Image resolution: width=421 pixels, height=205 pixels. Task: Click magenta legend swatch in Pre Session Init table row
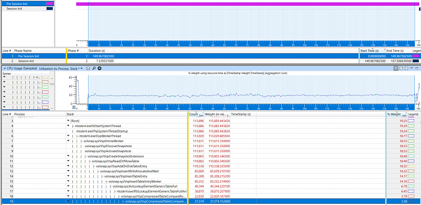415,56
